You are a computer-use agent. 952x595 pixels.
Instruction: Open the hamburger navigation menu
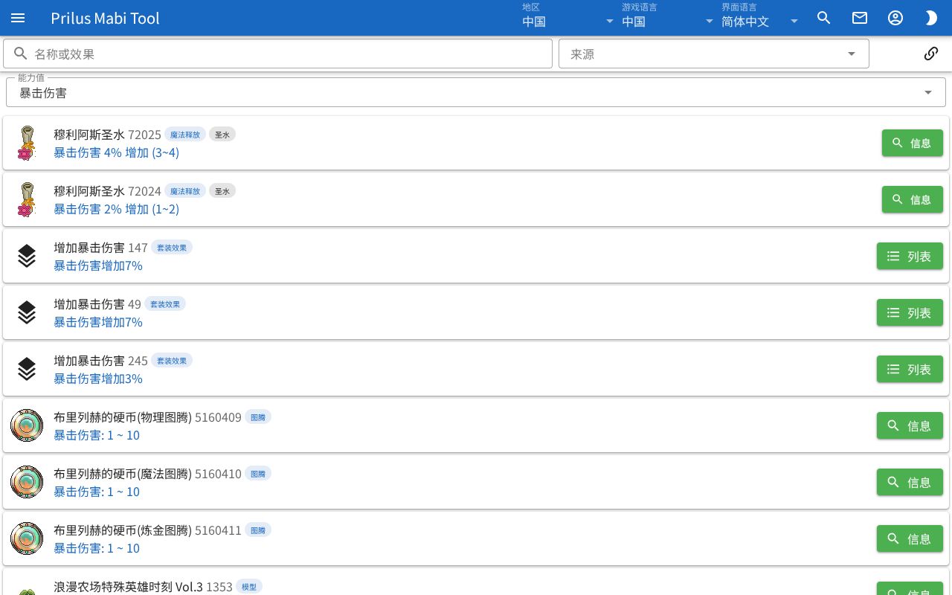[18, 18]
